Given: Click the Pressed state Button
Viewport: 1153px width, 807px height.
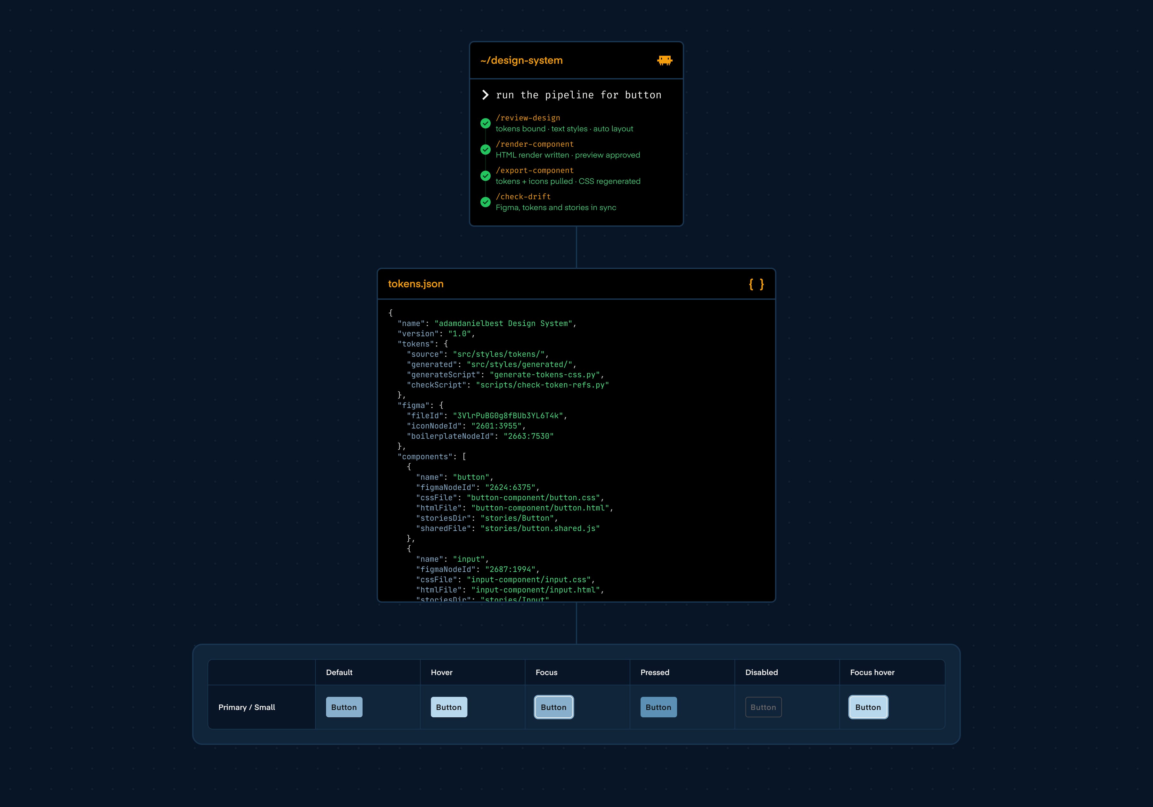Looking at the screenshot, I should pos(658,707).
